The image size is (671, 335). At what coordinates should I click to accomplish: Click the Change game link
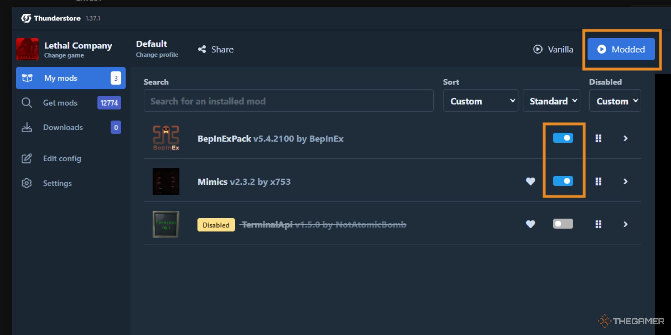pyautogui.click(x=64, y=55)
